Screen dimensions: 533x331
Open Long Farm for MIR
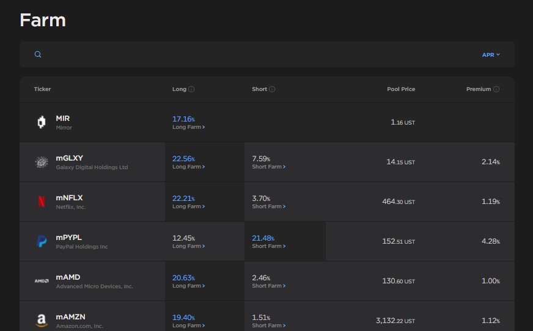pos(189,127)
